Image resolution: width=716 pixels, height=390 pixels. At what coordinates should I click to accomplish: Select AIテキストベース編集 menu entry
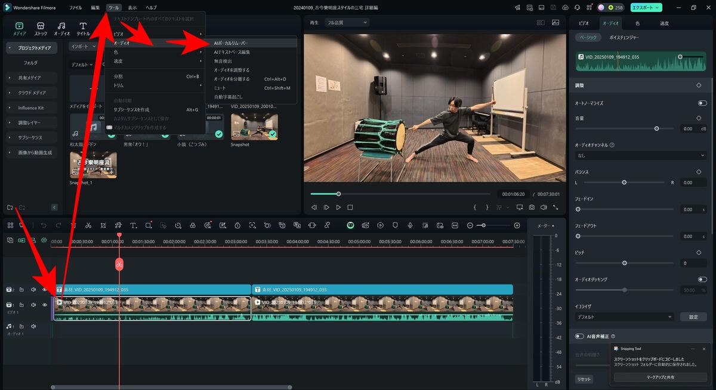[251, 52]
